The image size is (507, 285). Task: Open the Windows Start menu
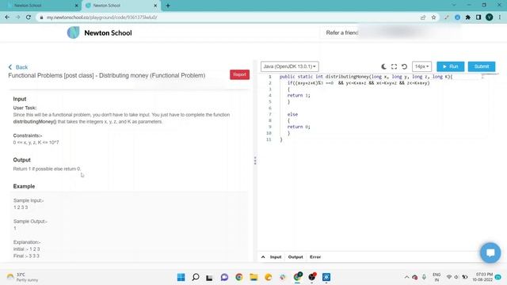pyautogui.click(x=181, y=277)
